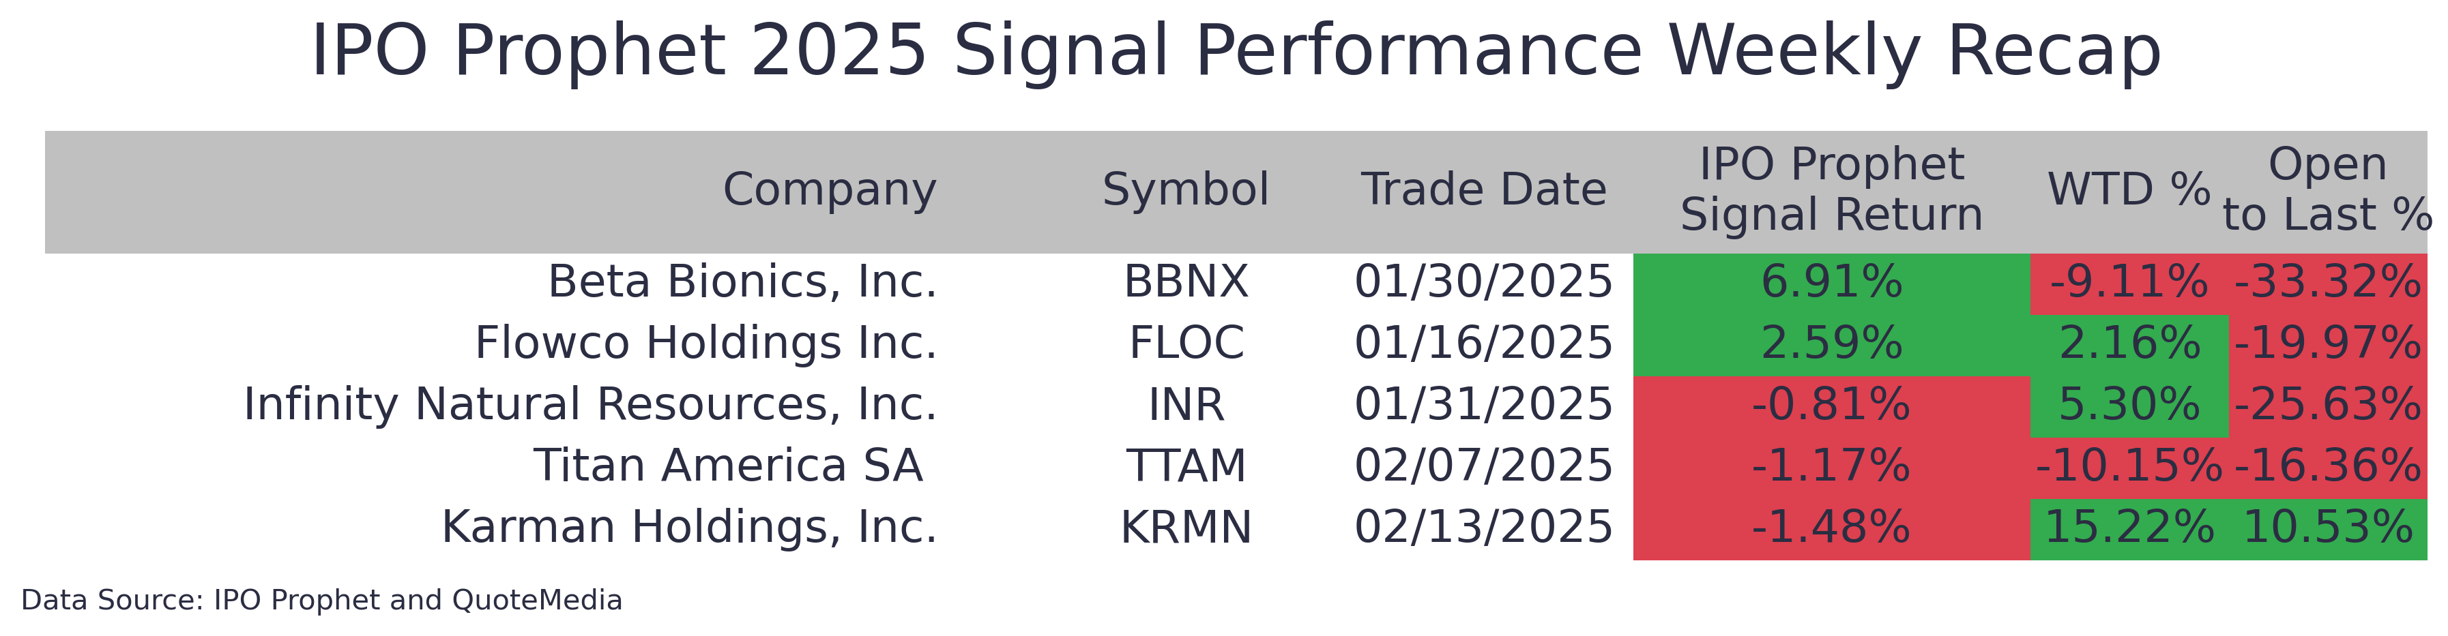2448x636 pixels.
Task: Click the FLOC ticker symbol
Action: (1186, 344)
